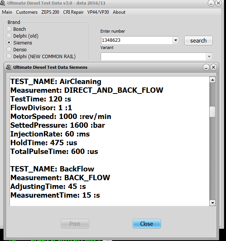Minimize the main Ultimate Diesel window
The height and width of the screenshot is (241, 226).
[x=211, y=3]
